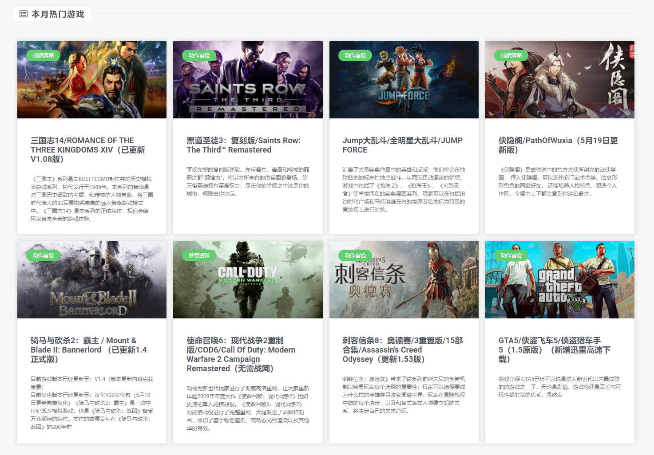Viewport: 654px width, 455px height.
Task: Open the 本月热门游戏 section heading
Action: click(x=58, y=14)
